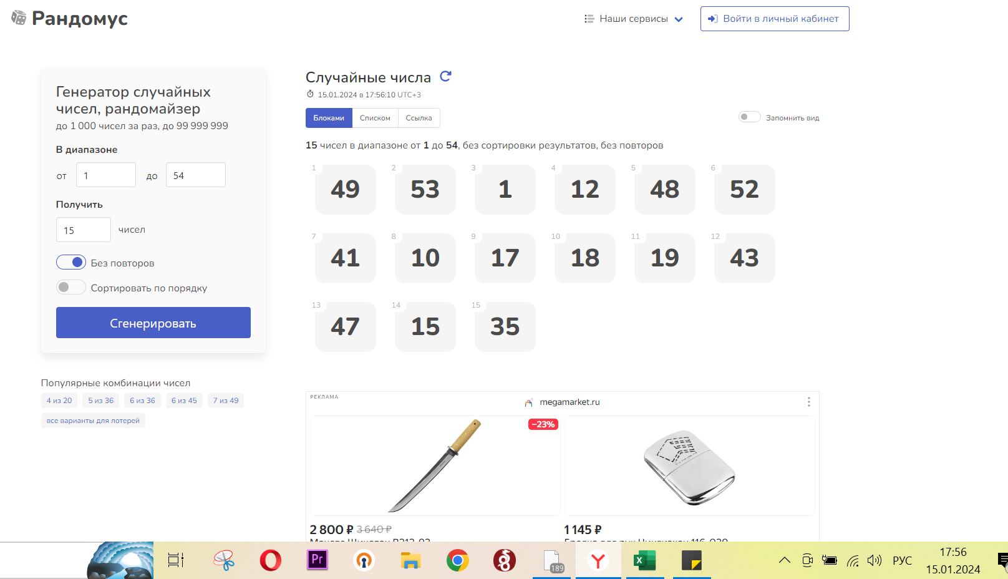The height and width of the screenshot is (579, 1008).
Task: Open the volume control in system tray
Action: click(874, 560)
